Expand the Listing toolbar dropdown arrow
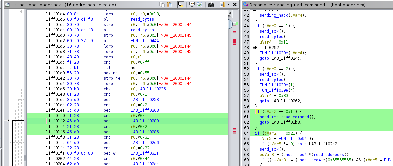This screenshot has height=166, width=393. coord(228,5)
